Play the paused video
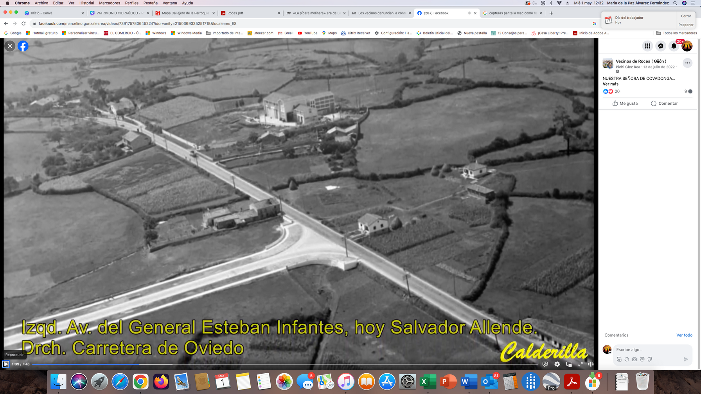This screenshot has height=394, width=701. pyautogui.click(x=6, y=364)
